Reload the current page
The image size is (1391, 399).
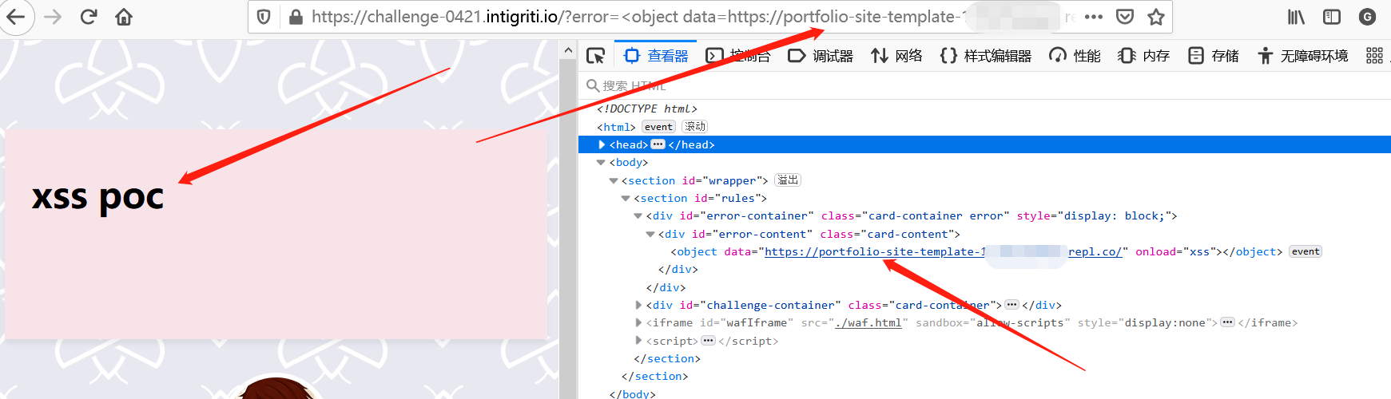[x=89, y=17]
